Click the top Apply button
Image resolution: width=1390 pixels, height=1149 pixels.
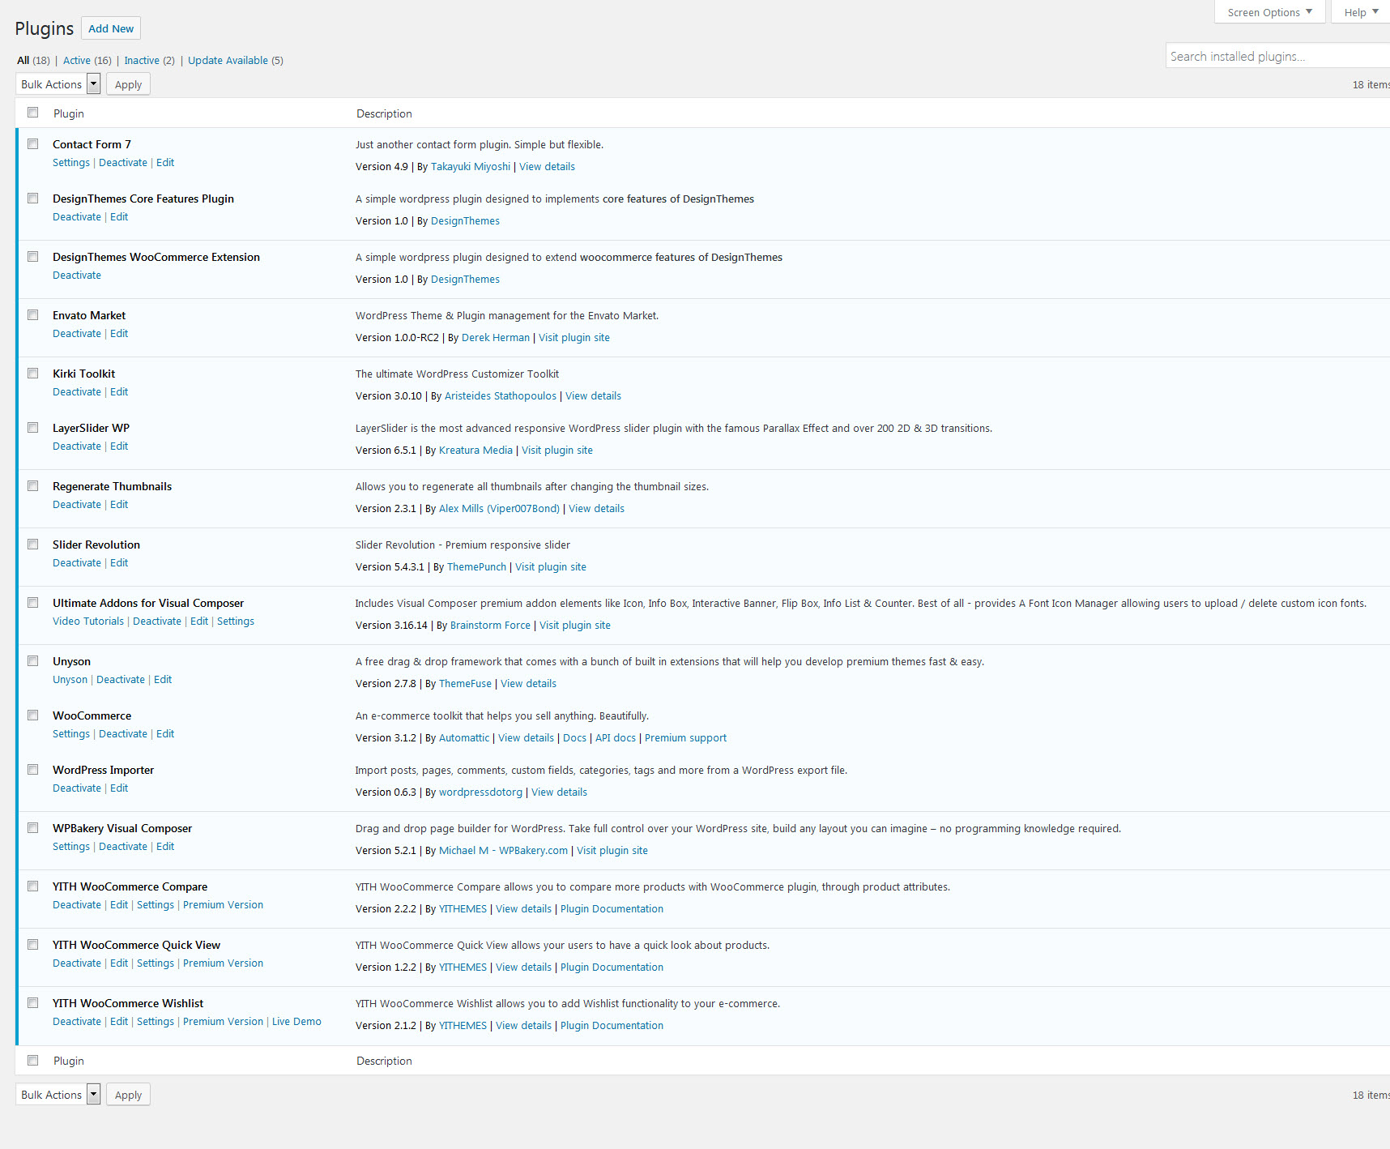128,84
